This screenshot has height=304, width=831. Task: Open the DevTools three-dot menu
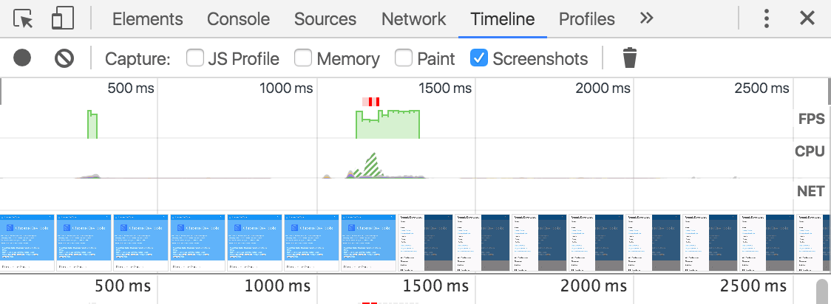[767, 19]
